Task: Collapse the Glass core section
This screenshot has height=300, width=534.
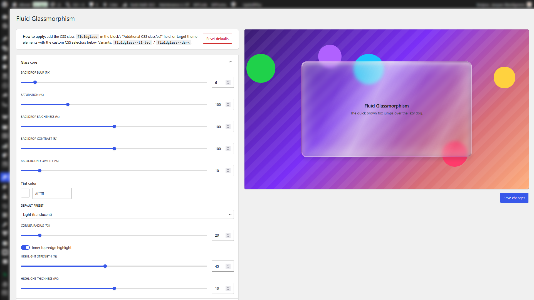Action: 231,62
